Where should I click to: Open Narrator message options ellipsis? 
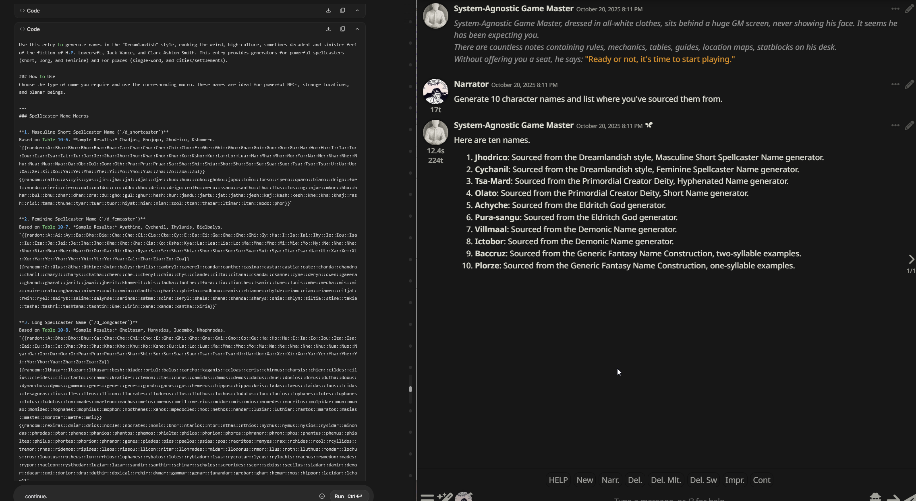pos(895,85)
